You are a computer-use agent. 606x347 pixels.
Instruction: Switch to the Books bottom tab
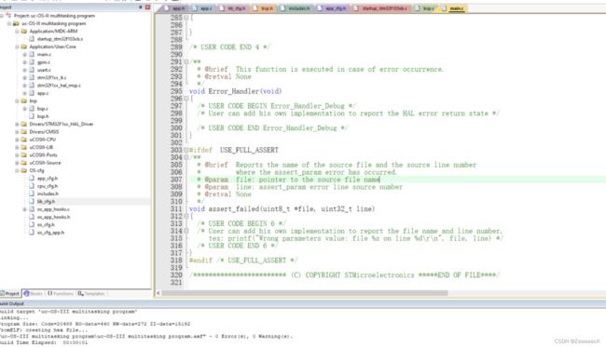coord(34,293)
